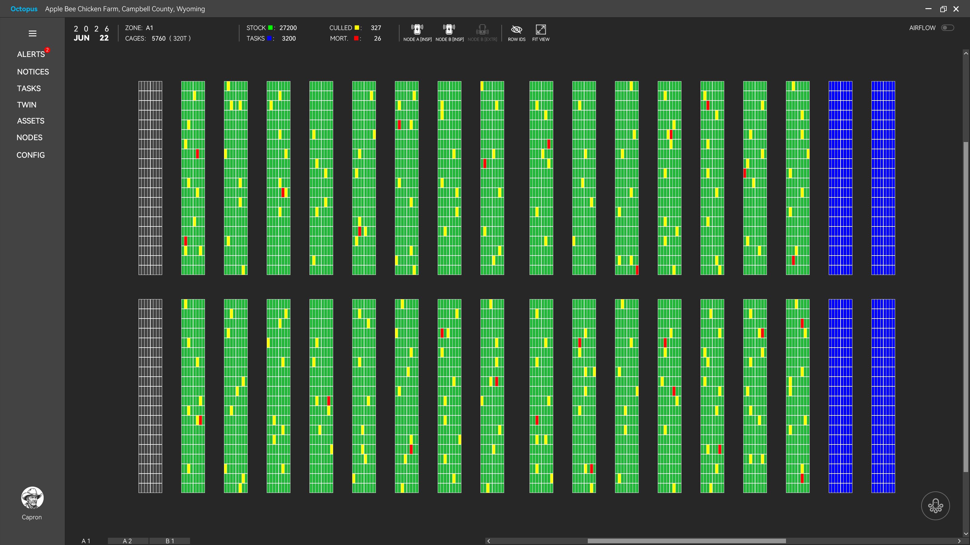Open ASSETS section
Screen dimensions: 970x545
coord(31,121)
